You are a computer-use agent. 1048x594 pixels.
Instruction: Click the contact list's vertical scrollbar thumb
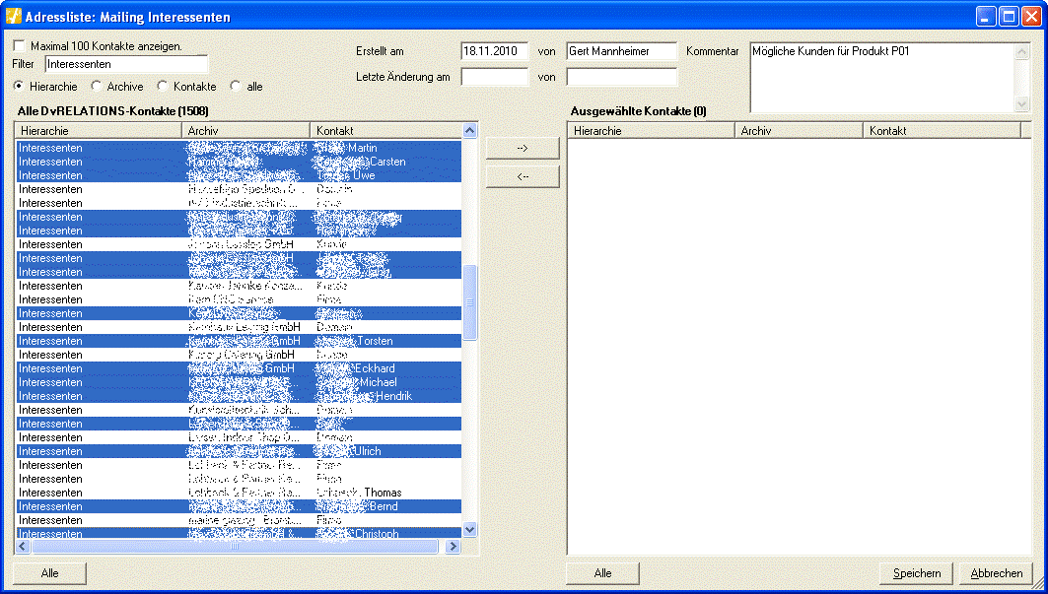(470, 302)
